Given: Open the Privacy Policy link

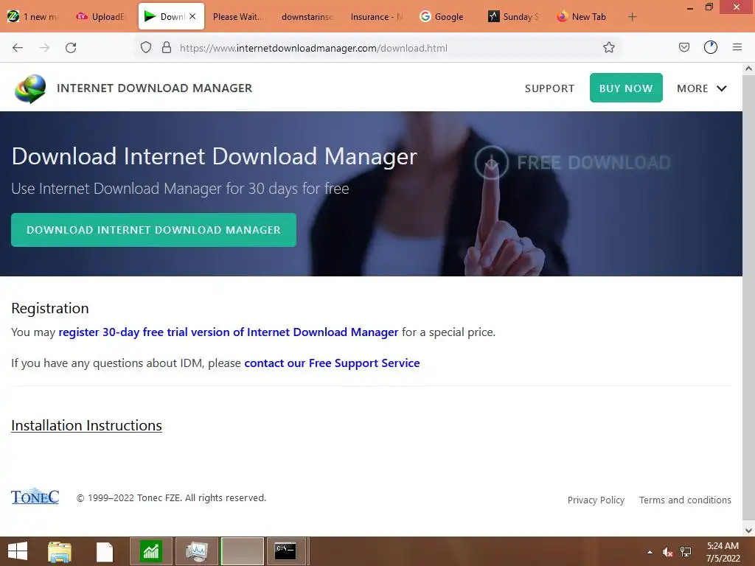Looking at the screenshot, I should click(x=596, y=500).
